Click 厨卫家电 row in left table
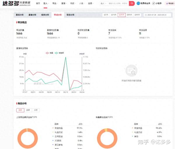Viewport: 175px width, 149px height. coord(67,145)
